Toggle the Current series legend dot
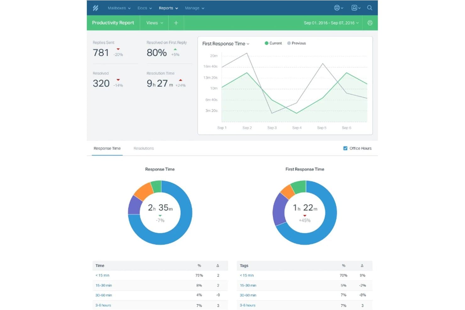Viewport: 465px width, 310px height. coord(266,43)
